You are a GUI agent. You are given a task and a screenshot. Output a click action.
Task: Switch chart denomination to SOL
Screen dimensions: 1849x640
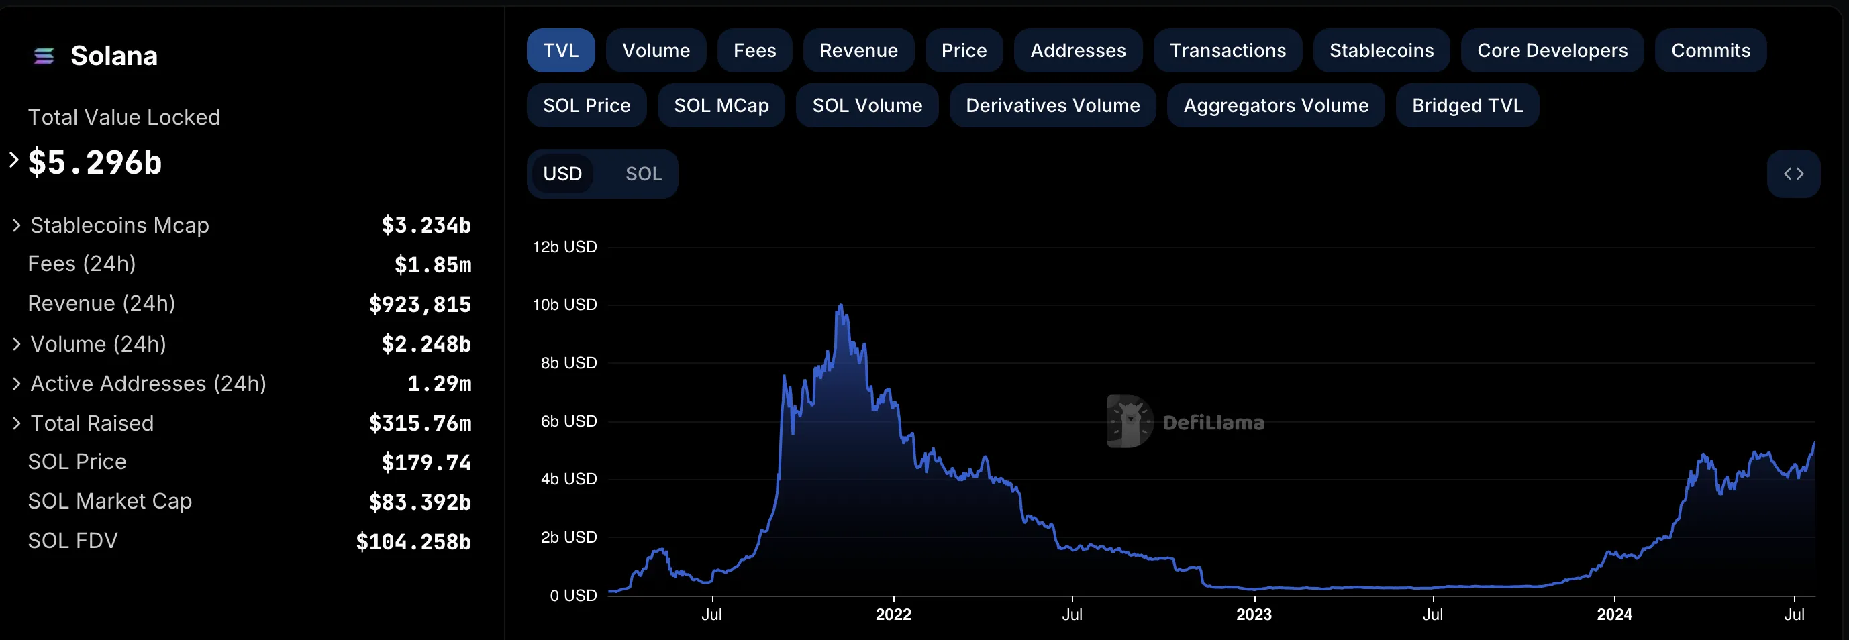click(643, 174)
